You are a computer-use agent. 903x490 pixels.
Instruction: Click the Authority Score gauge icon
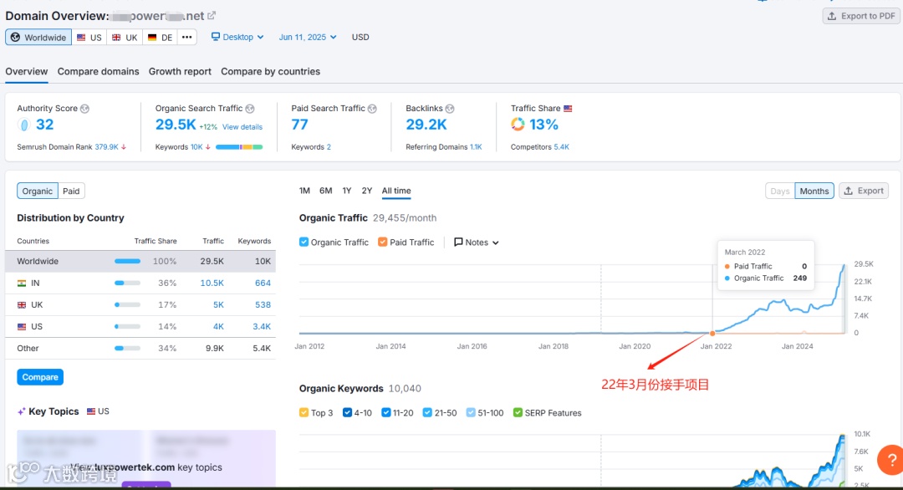pyautogui.click(x=24, y=125)
